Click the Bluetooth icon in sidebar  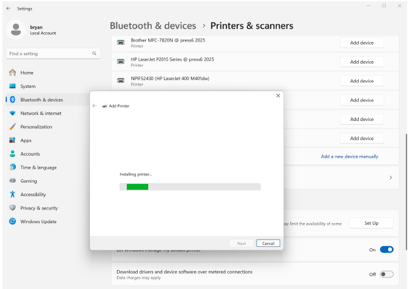tap(12, 100)
